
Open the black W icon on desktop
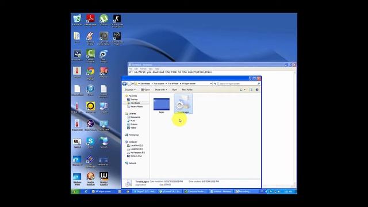(103, 178)
